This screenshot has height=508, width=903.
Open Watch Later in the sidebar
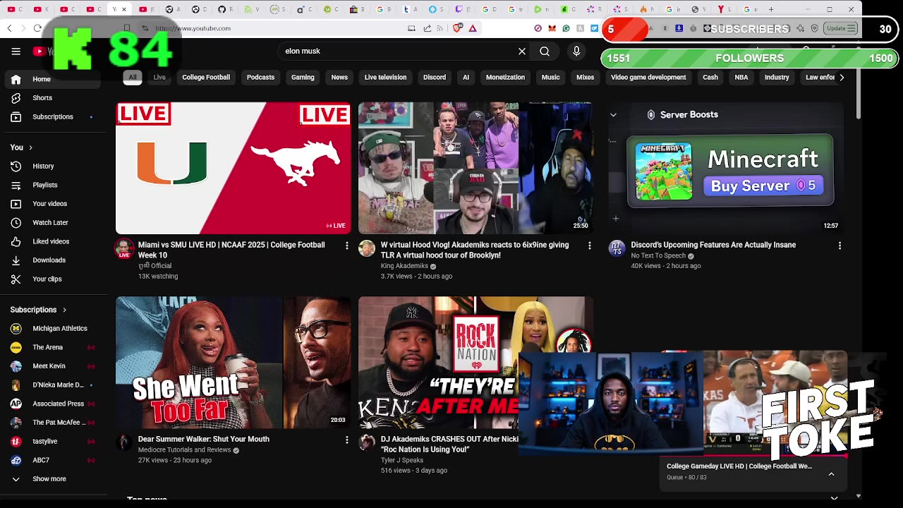point(54,222)
